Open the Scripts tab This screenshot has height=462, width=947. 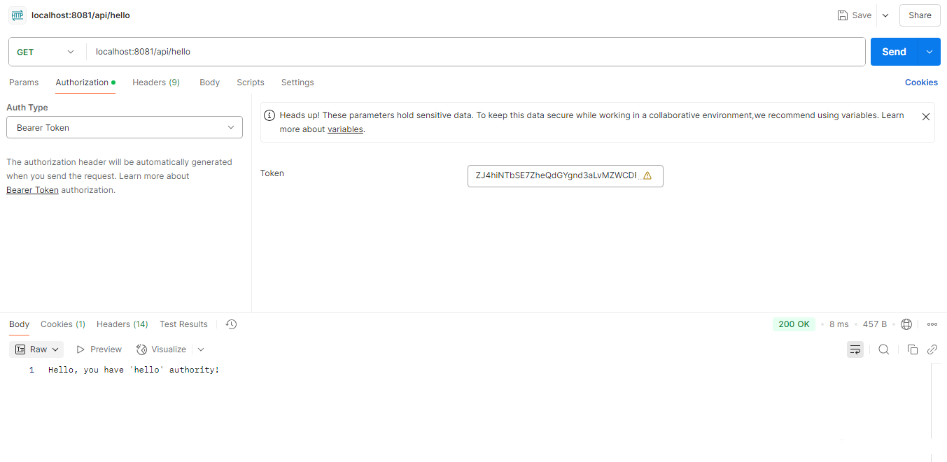pyautogui.click(x=251, y=82)
